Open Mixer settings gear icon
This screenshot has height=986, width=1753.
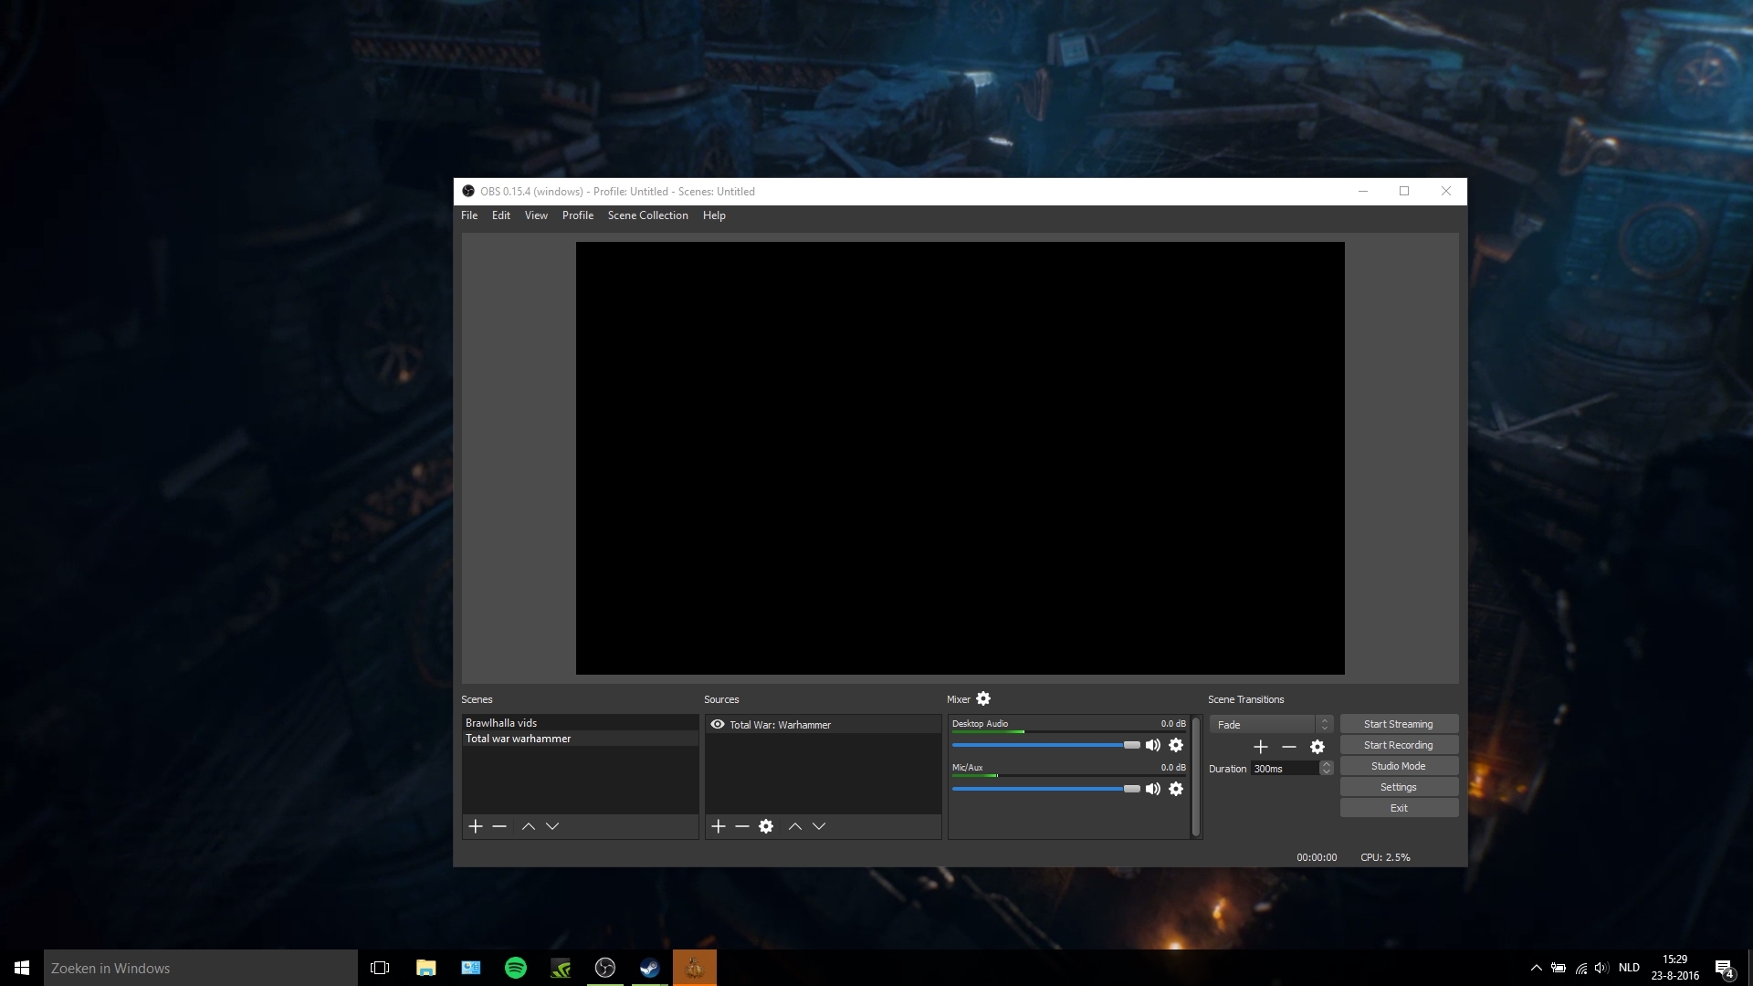point(983,698)
